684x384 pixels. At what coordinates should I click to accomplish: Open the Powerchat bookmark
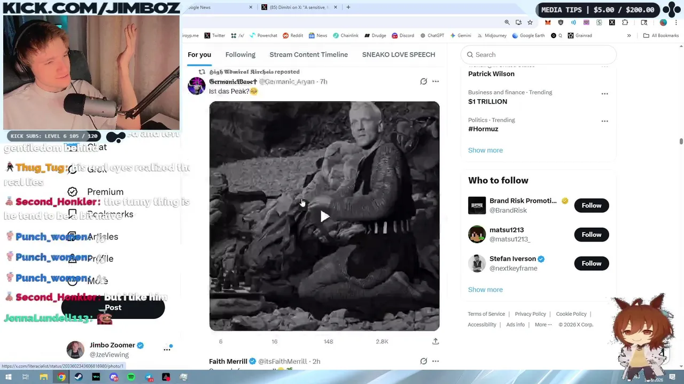pyautogui.click(x=263, y=36)
